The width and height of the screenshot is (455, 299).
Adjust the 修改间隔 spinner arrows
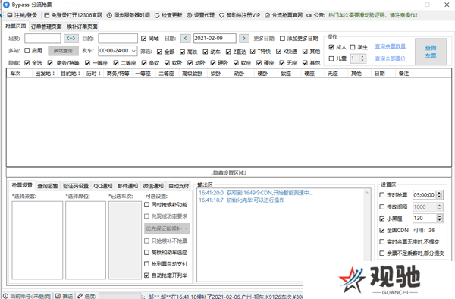click(x=439, y=206)
